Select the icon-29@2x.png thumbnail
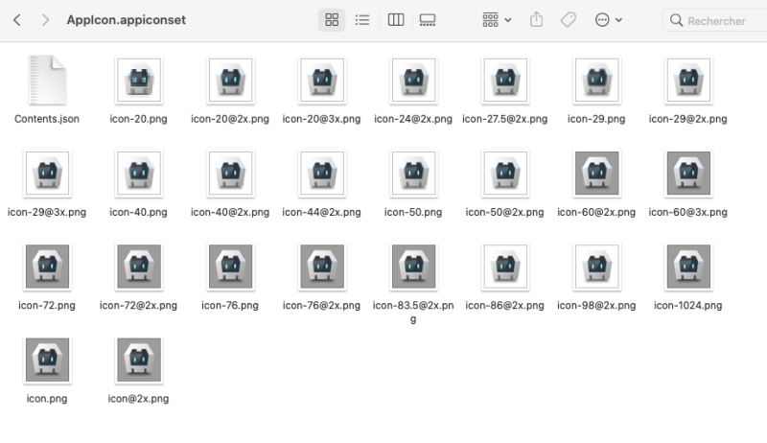The width and height of the screenshot is (767, 443). tap(688, 81)
